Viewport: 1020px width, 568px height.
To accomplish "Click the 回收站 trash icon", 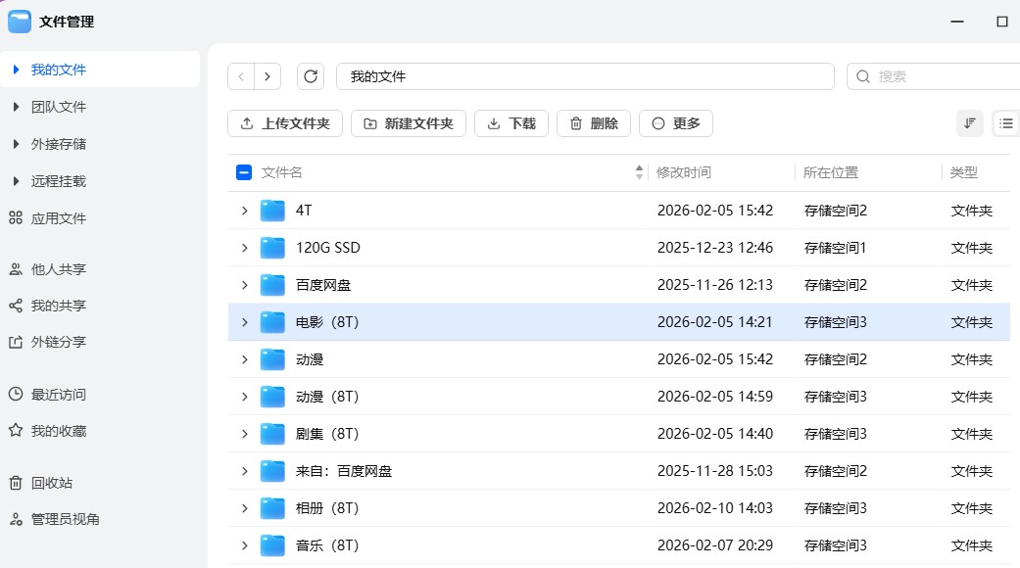I will click(x=16, y=483).
